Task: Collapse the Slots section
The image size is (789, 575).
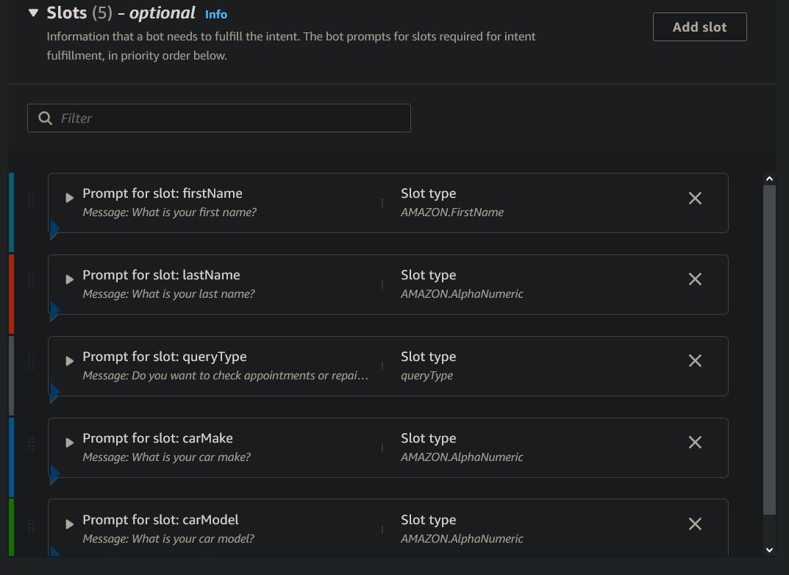Action: [x=33, y=13]
